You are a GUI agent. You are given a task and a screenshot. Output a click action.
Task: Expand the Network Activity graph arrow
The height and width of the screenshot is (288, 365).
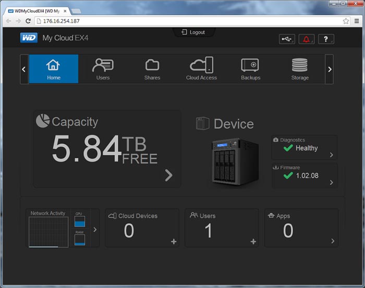point(94,229)
